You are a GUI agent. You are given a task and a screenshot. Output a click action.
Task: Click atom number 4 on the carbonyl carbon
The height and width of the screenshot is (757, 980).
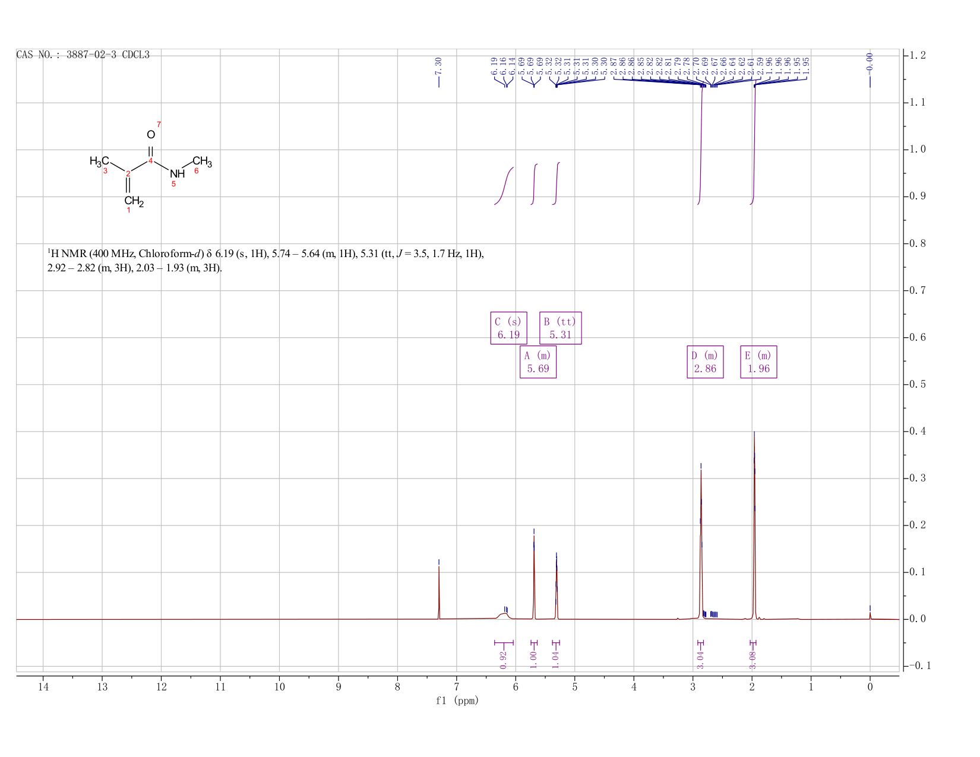[151, 161]
